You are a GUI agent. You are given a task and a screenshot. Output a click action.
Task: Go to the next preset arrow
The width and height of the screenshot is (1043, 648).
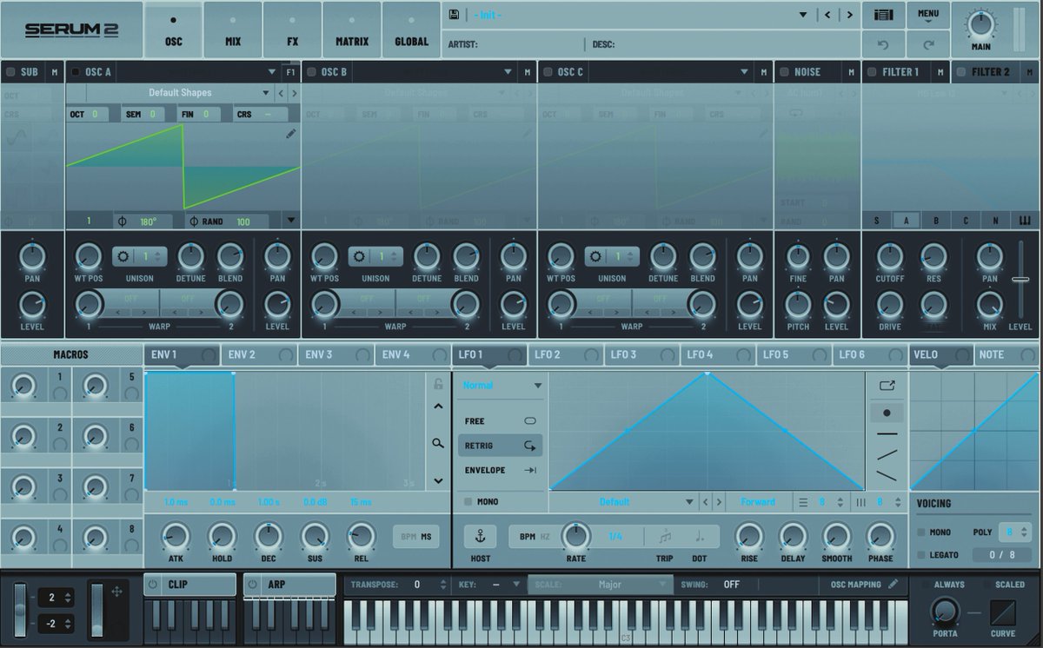pos(849,15)
